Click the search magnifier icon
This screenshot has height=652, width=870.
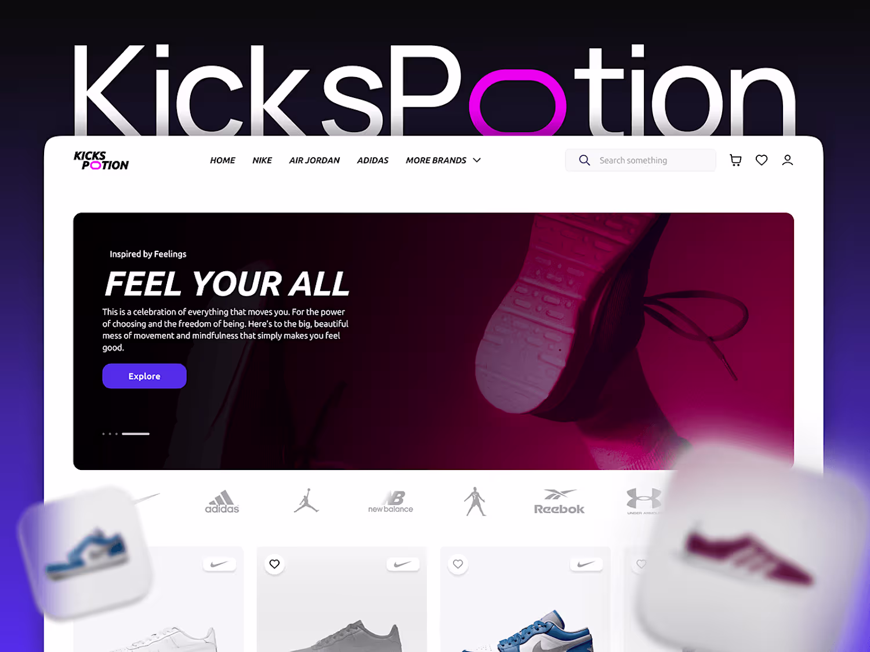(585, 160)
